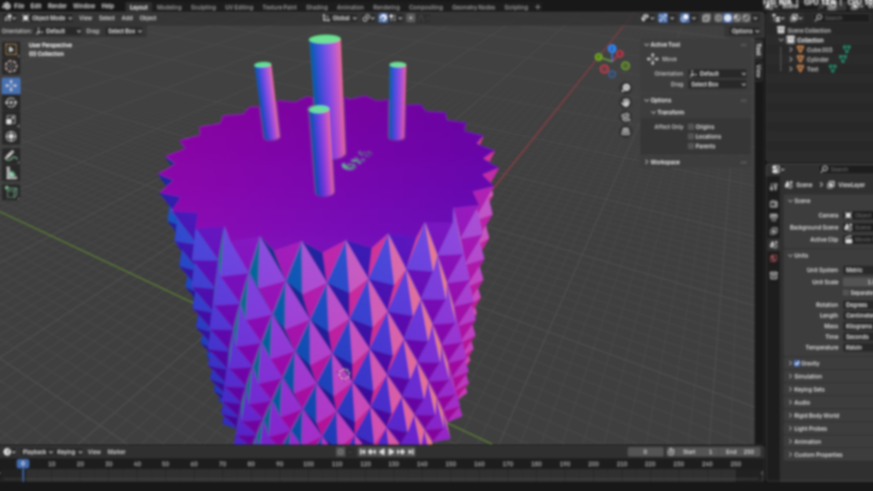
Task: Toggle camera view icon in viewport
Action: click(x=626, y=117)
